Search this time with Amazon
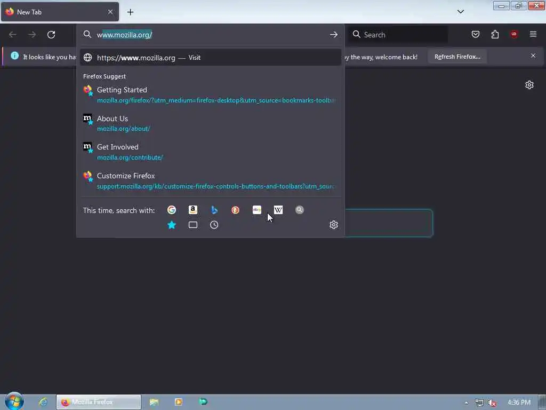 pos(193,210)
